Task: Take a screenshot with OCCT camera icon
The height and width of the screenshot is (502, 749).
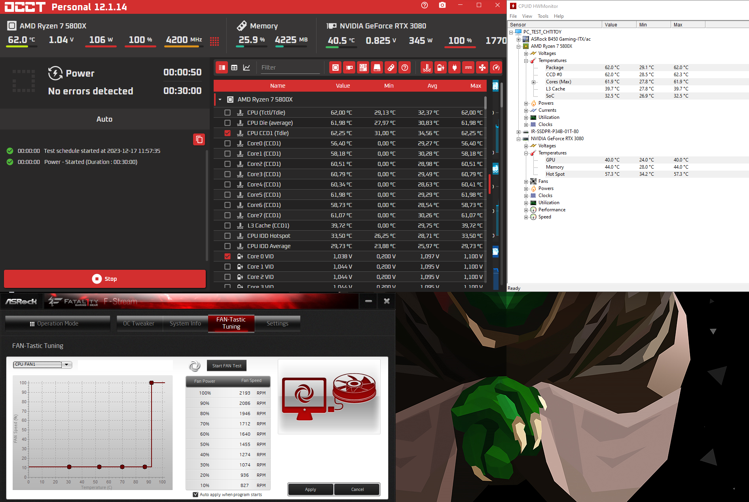Action: [442, 5]
